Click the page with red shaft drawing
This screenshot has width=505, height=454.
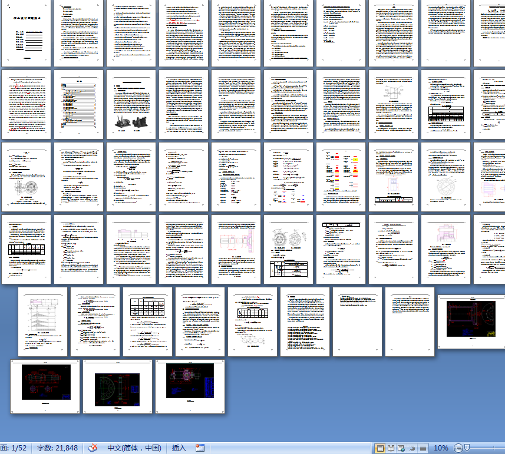[x=236, y=249]
